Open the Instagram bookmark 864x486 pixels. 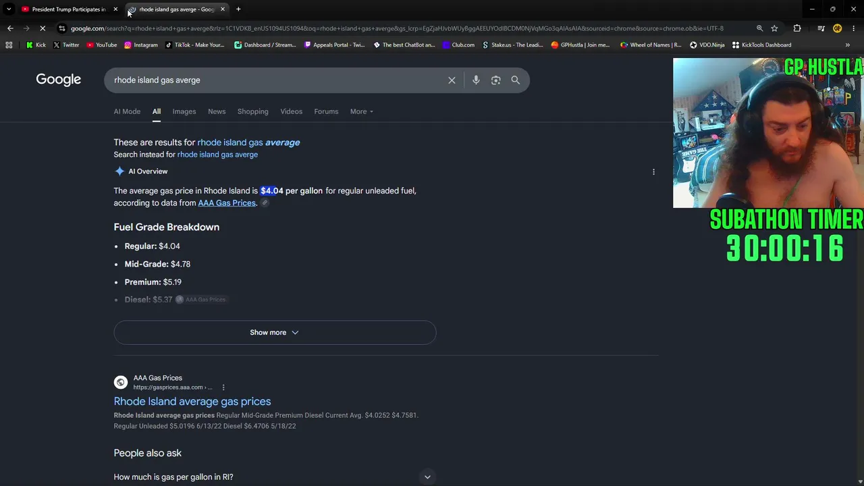[x=141, y=45]
